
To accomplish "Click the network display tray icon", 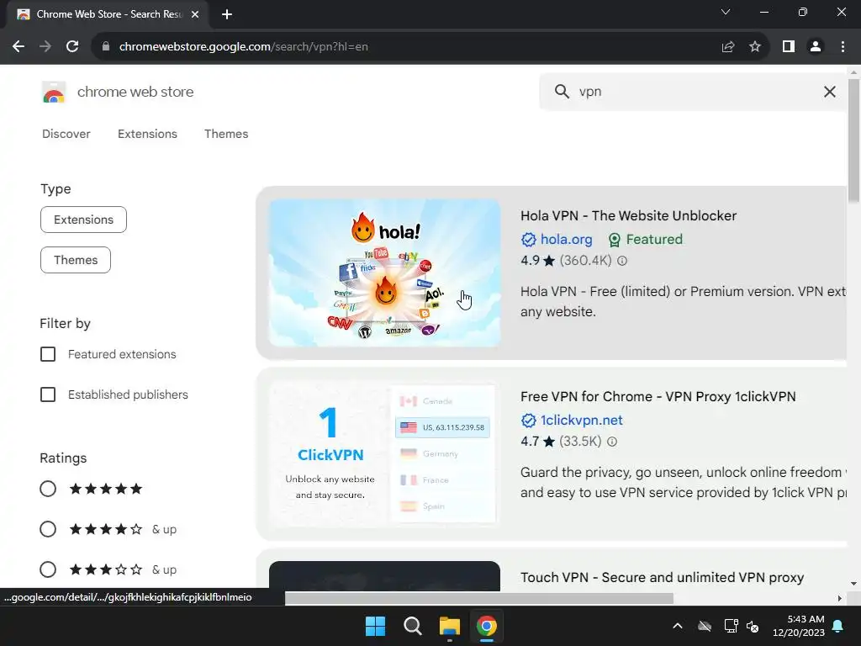I will point(731,626).
